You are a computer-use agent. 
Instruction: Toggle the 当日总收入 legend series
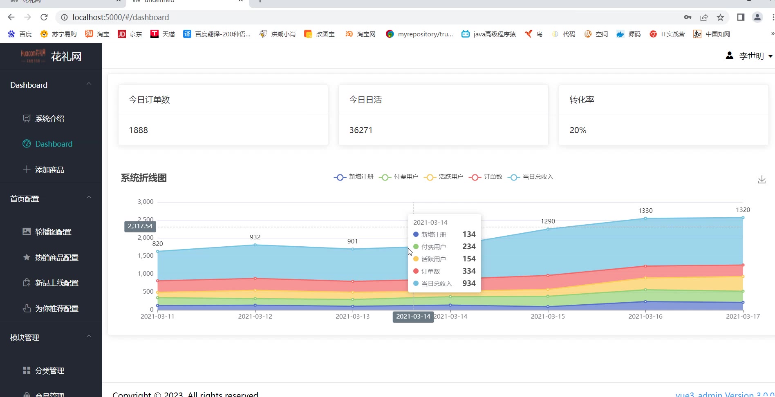coord(531,177)
